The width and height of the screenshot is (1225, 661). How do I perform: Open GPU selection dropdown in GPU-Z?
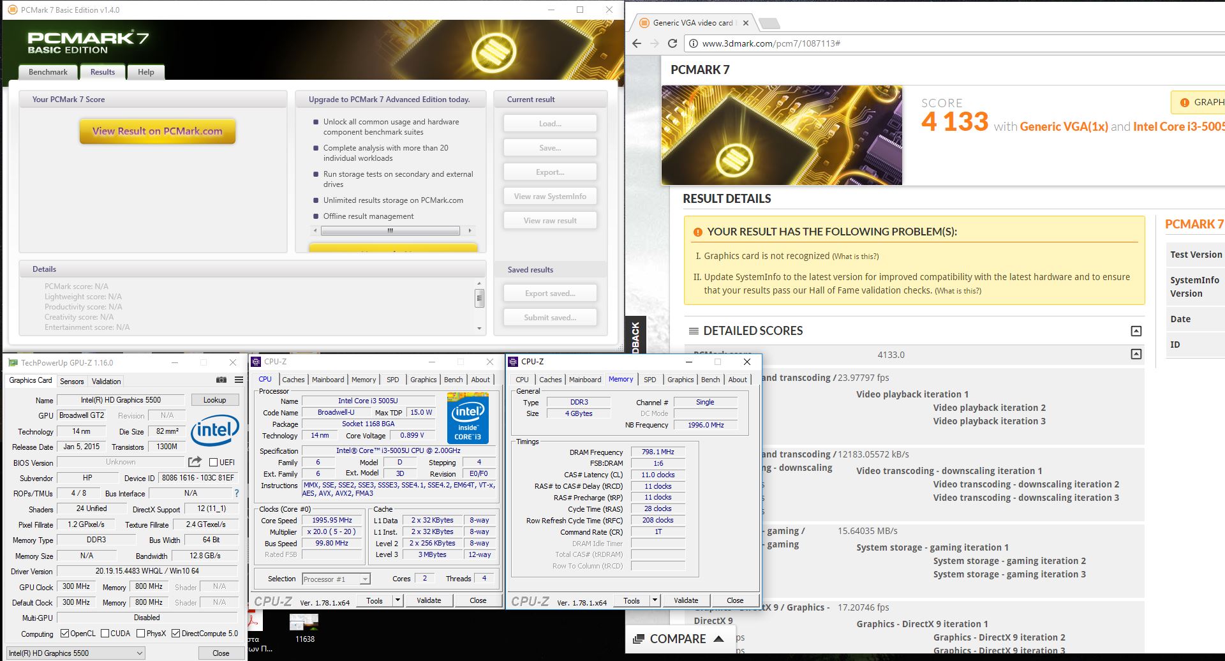(x=76, y=653)
